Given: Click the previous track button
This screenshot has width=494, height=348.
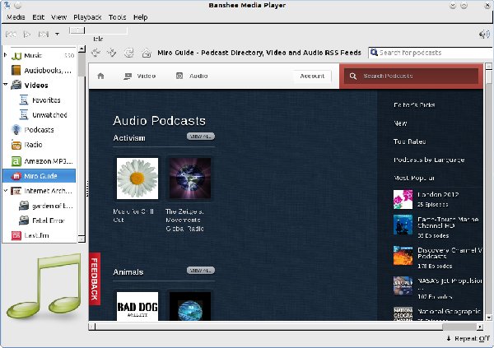Looking at the screenshot, I should coord(11,34).
